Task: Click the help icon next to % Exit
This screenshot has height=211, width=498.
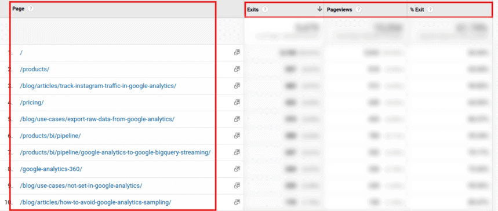Action: tap(430, 9)
